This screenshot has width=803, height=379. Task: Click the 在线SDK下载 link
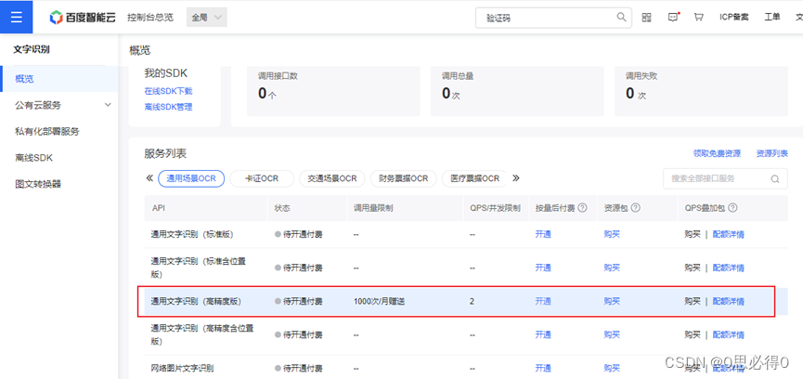coord(168,91)
